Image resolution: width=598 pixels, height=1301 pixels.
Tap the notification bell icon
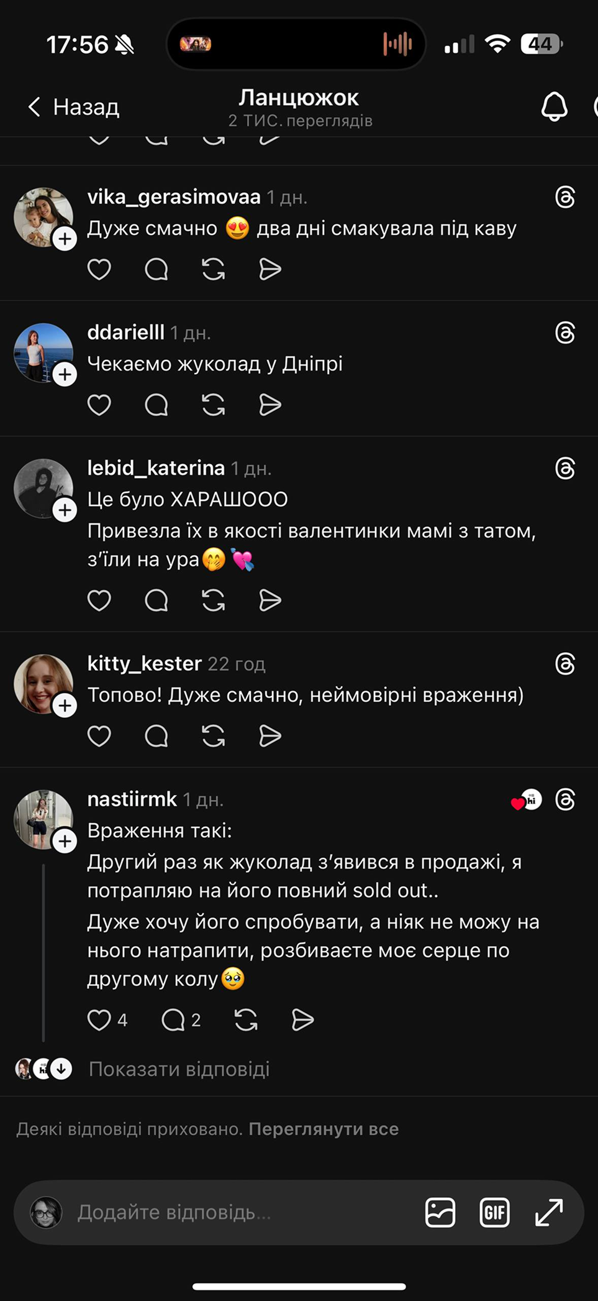(554, 107)
